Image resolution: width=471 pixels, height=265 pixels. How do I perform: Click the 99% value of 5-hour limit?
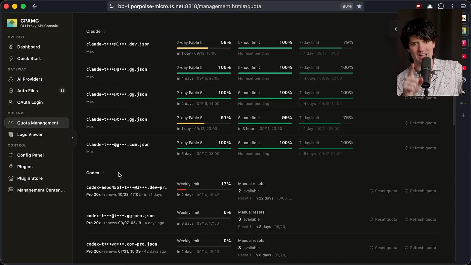287,118
